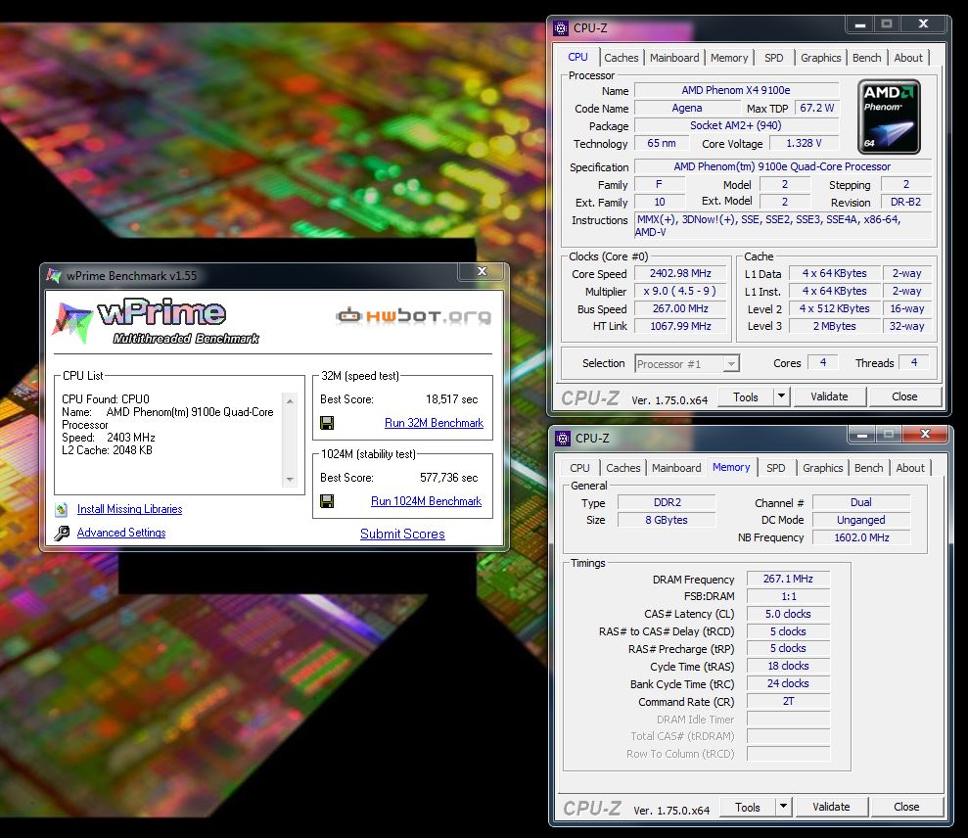968x838 pixels.
Task: Click the Max TDP value '67.2 W'
Action: pyautogui.click(x=816, y=108)
